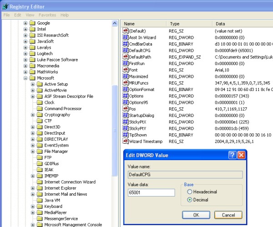Click the tree pane scroll-up arrow

[115, 23]
